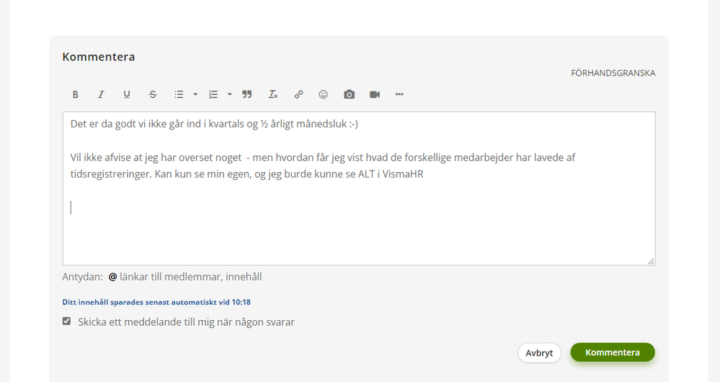Switch to Förhandsgranska preview
The image size is (720, 382).
coord(613,73)
